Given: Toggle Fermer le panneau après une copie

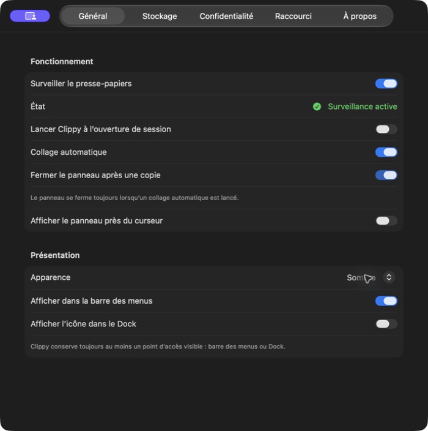Looking at the screenshot, I should (x=386, y=175).
